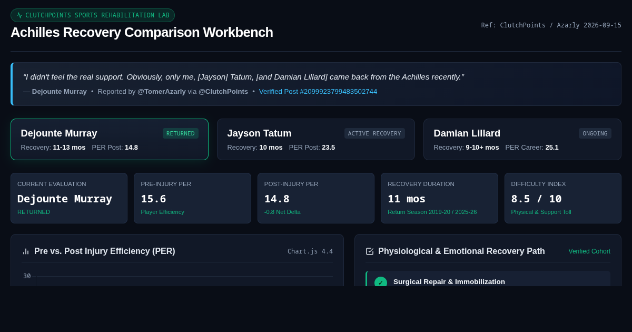Click the 30 axis label on the chart
632x332 pixels.
[x=27, y=276]
